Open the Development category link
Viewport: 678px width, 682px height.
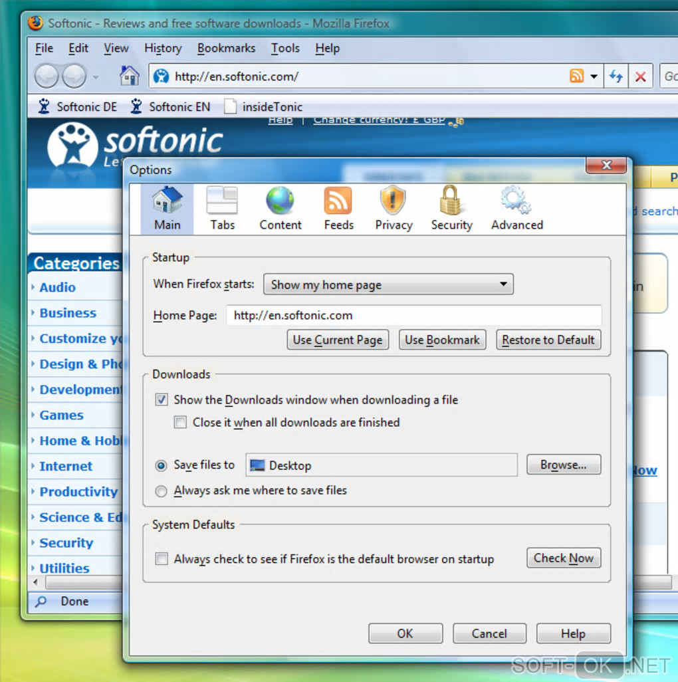pyautogui.click(x=81, y=390)
